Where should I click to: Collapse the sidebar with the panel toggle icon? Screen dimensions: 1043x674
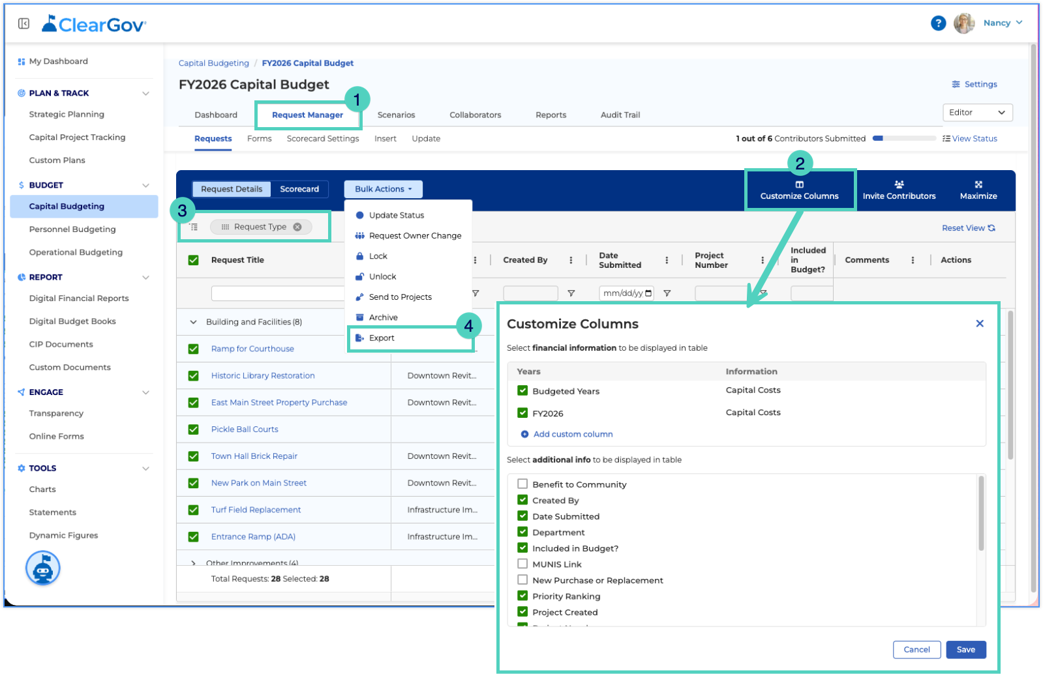pyautogui.click(x=24, y=23)
